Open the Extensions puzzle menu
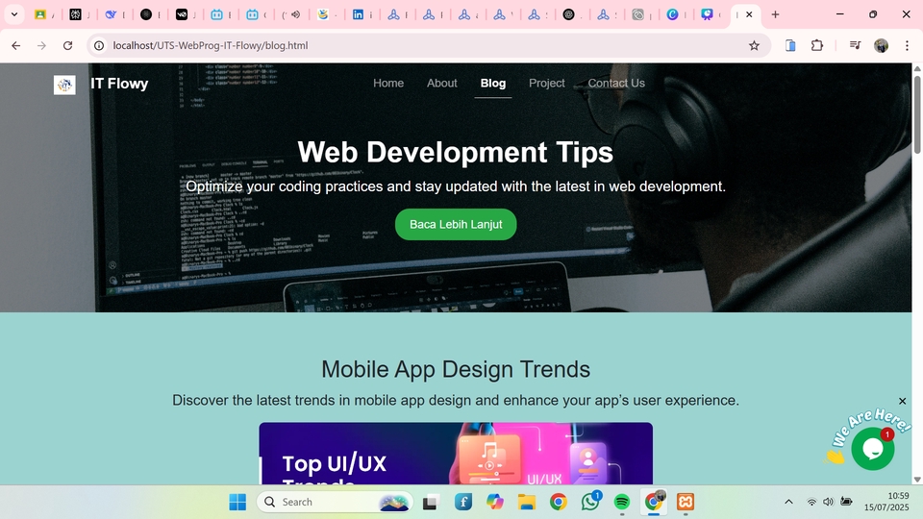This screenshot has width=923, height=519. (817, 45)
